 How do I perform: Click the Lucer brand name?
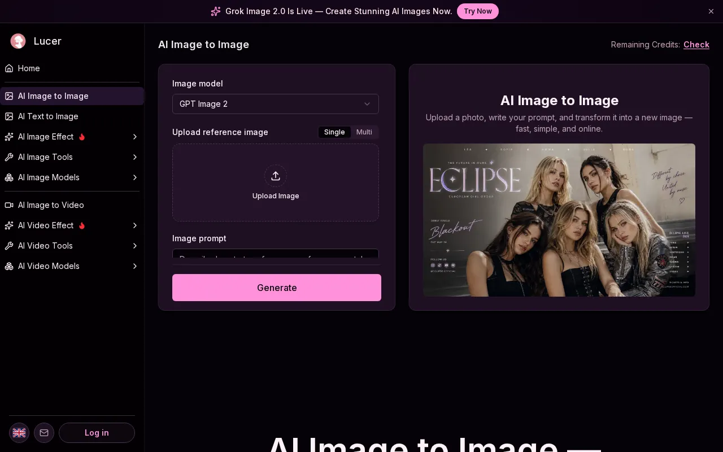coord(47,41)
